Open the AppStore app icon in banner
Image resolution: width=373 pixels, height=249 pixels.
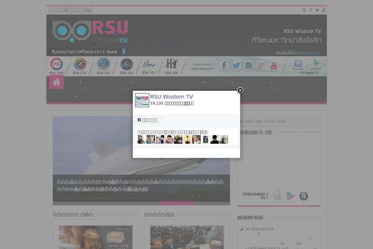316,64
